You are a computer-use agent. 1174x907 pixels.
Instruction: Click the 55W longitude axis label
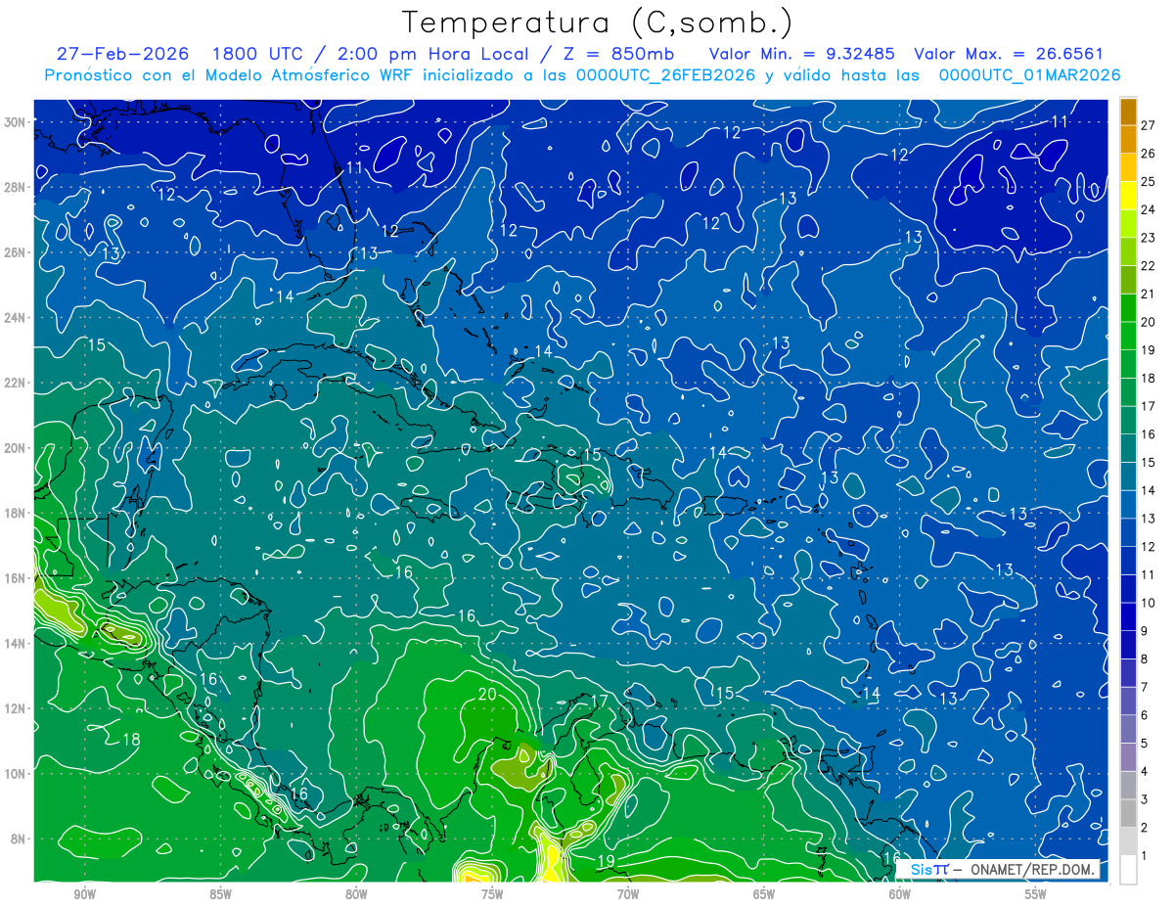pyautogui.click(x=1035, y=895)
